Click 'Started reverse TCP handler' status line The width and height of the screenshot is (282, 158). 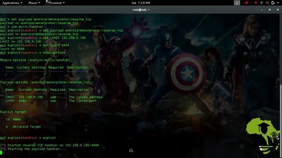(49, 145)
